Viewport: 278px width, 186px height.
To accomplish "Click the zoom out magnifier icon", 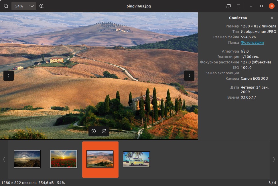I will 6,6.
